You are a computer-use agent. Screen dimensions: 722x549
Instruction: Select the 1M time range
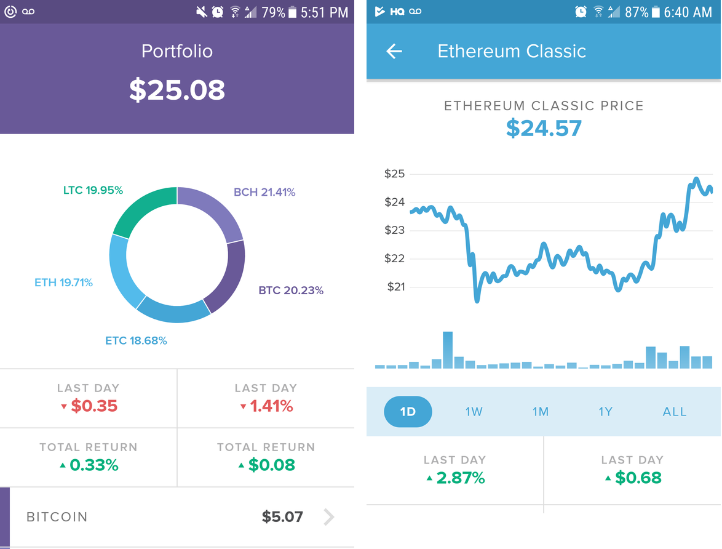coord(541,411)
